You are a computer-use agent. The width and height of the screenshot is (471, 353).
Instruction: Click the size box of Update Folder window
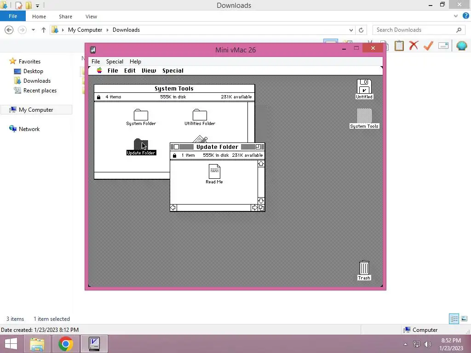[261, 208]
